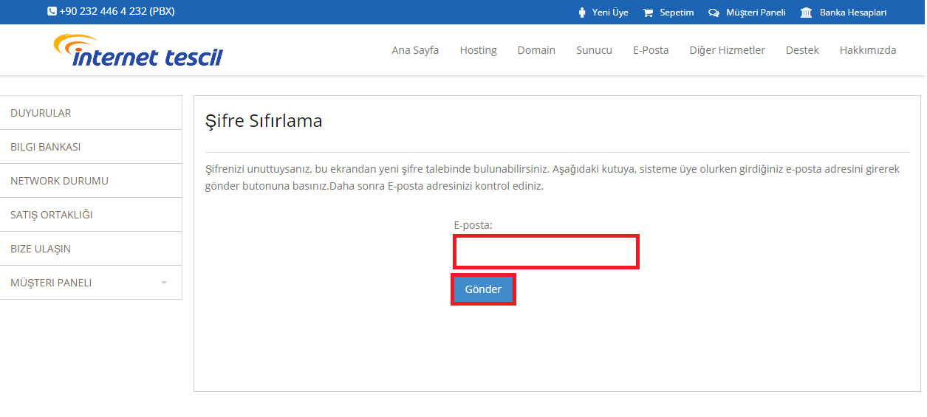This screenshot has width=927, height=417.
Task: Select BIZE ULAŞIN in the sidebar
Action: click(x=91, y=249)
